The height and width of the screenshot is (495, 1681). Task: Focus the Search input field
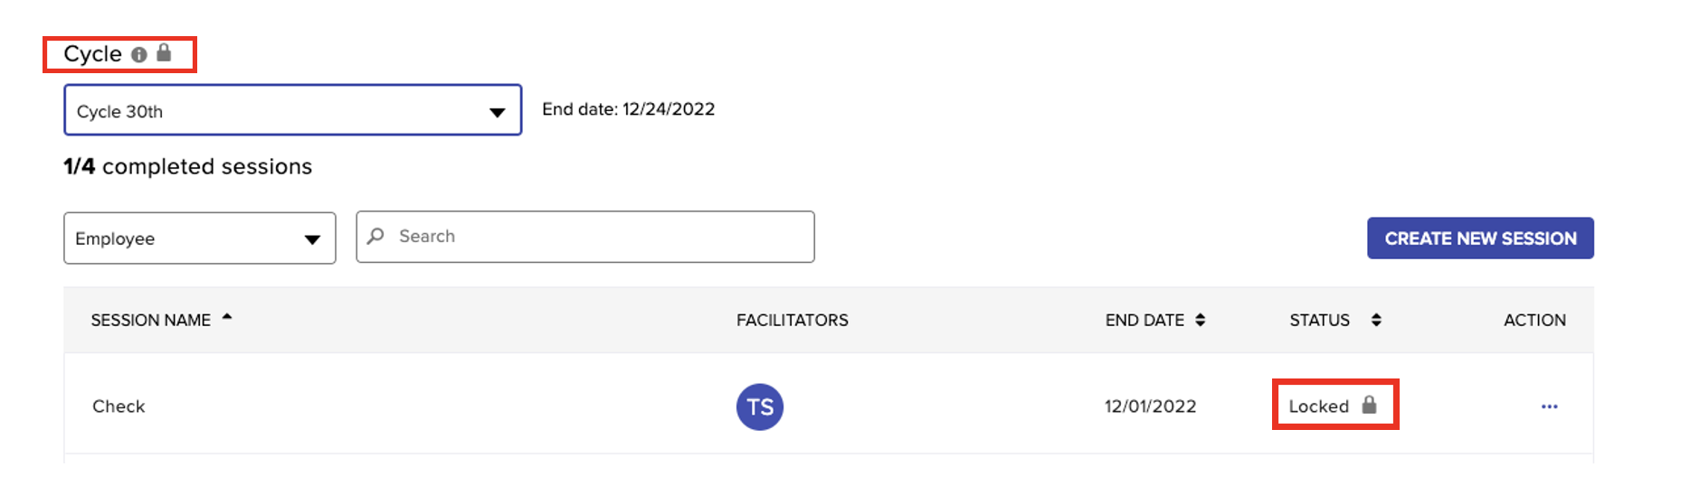(585, 237)
